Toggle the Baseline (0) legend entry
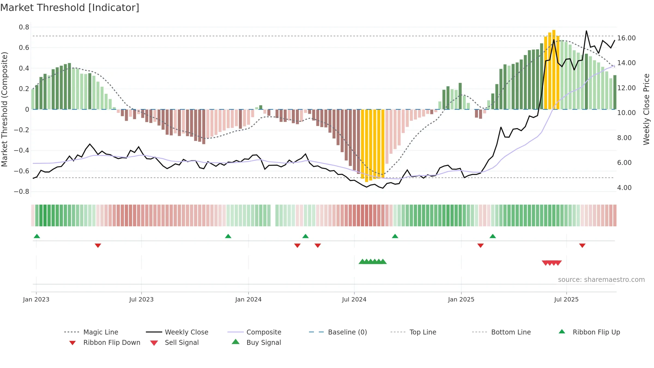The image size is (654, 368). [x=338, y=332]
